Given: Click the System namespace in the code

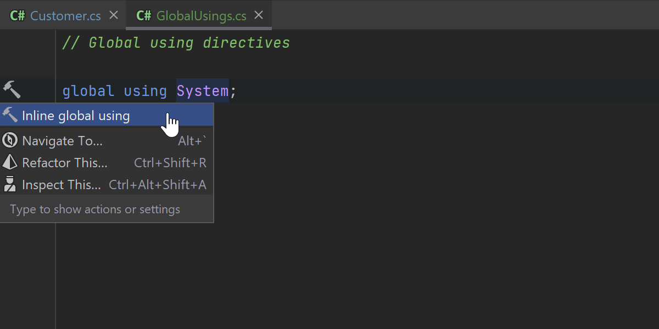Looking at the screenshot, I should click(x=202, y=91).
